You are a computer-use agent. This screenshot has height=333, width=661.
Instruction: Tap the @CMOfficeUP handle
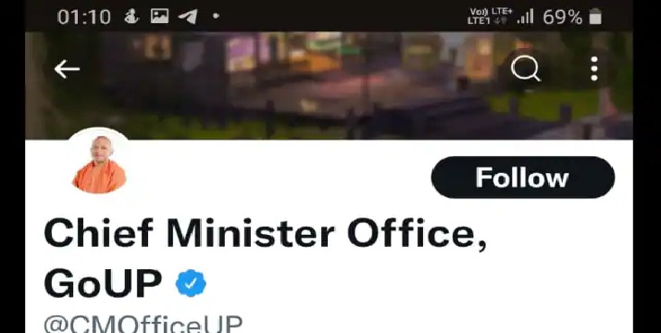click(143, 324)
